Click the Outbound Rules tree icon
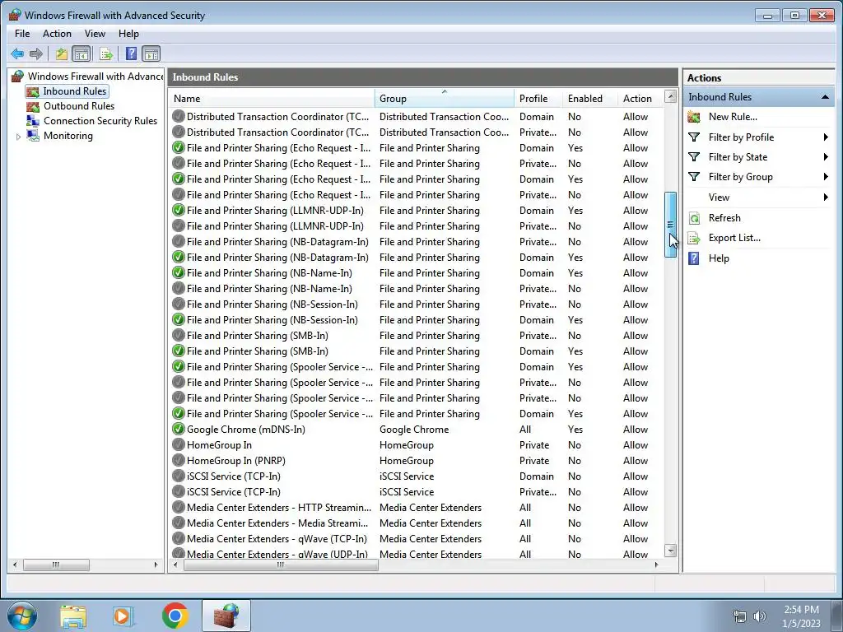Screen dimensions: 843x632 (x=33, y=106)
